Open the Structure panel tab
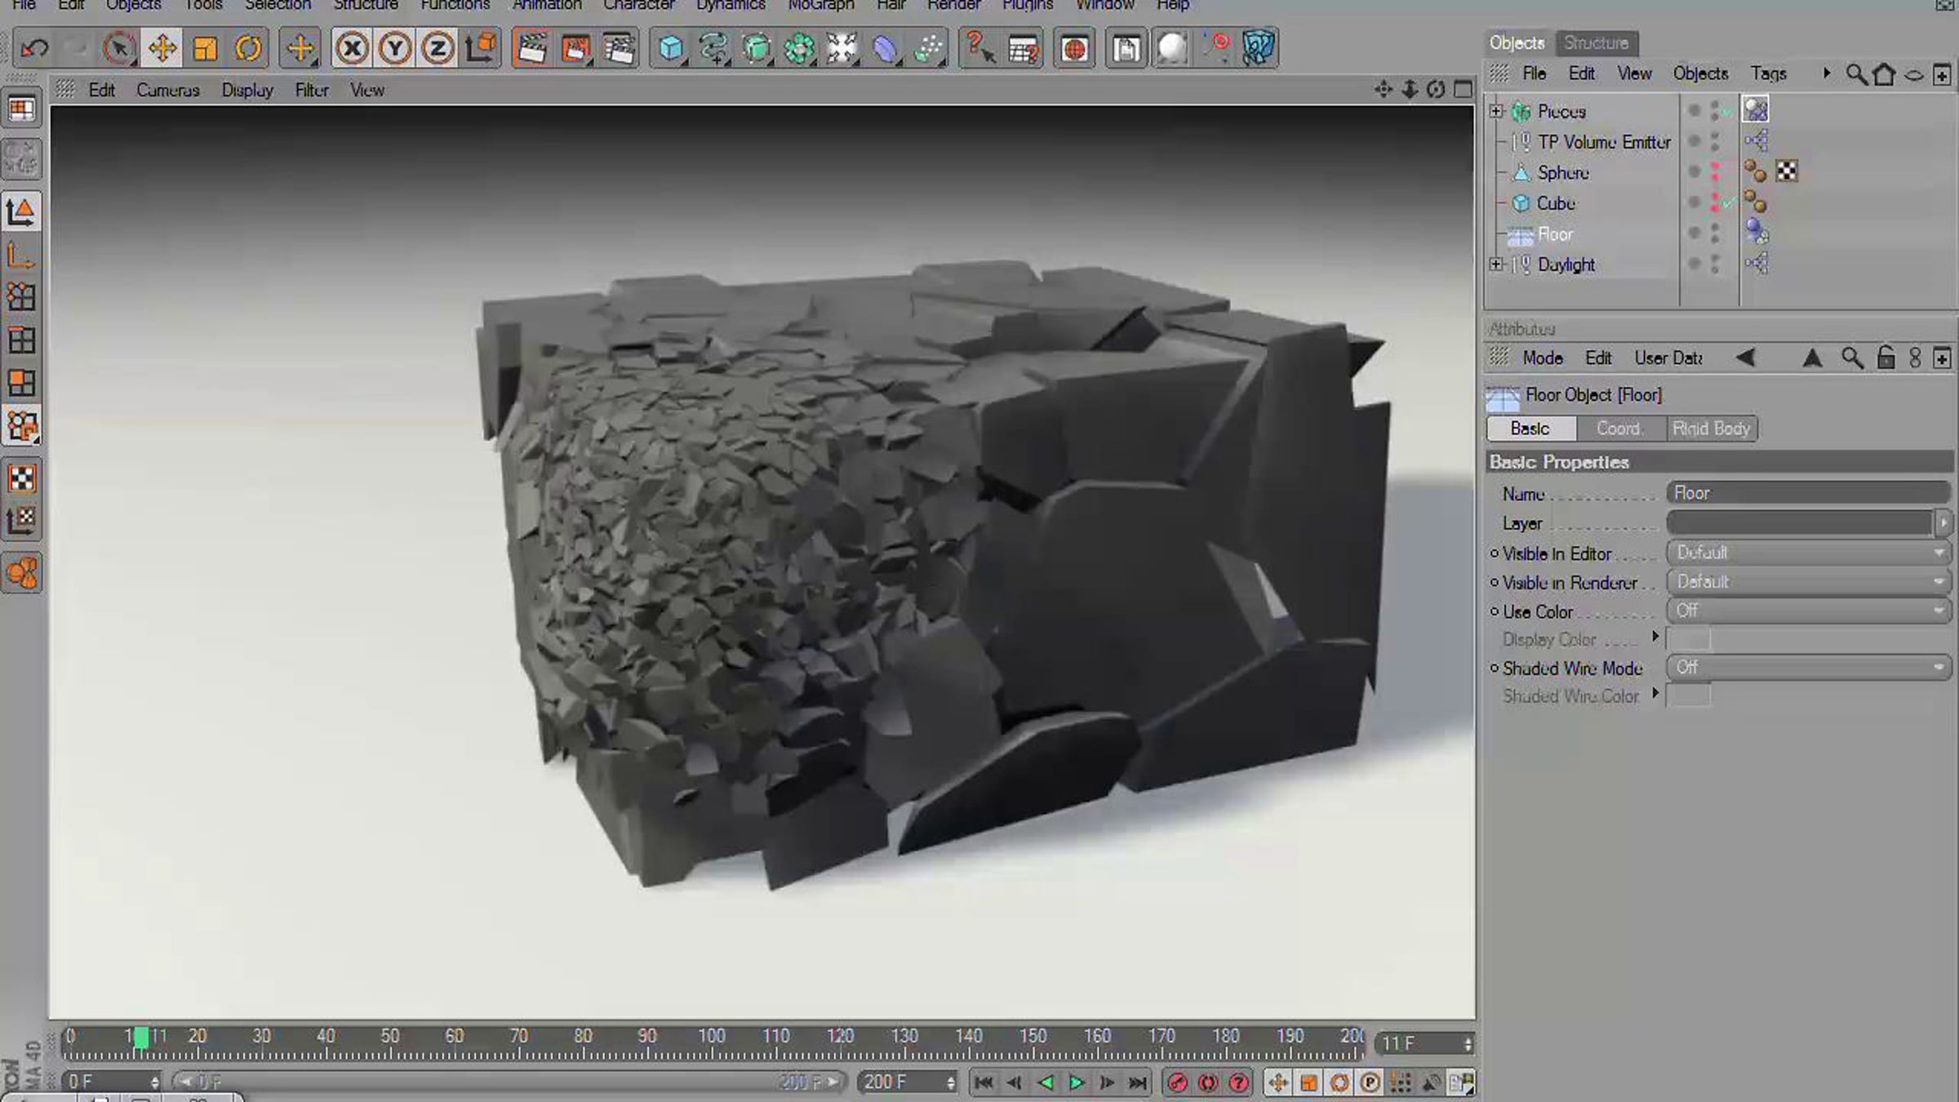Screen dimensions: 1959x1102 (x=1596, y=42)
